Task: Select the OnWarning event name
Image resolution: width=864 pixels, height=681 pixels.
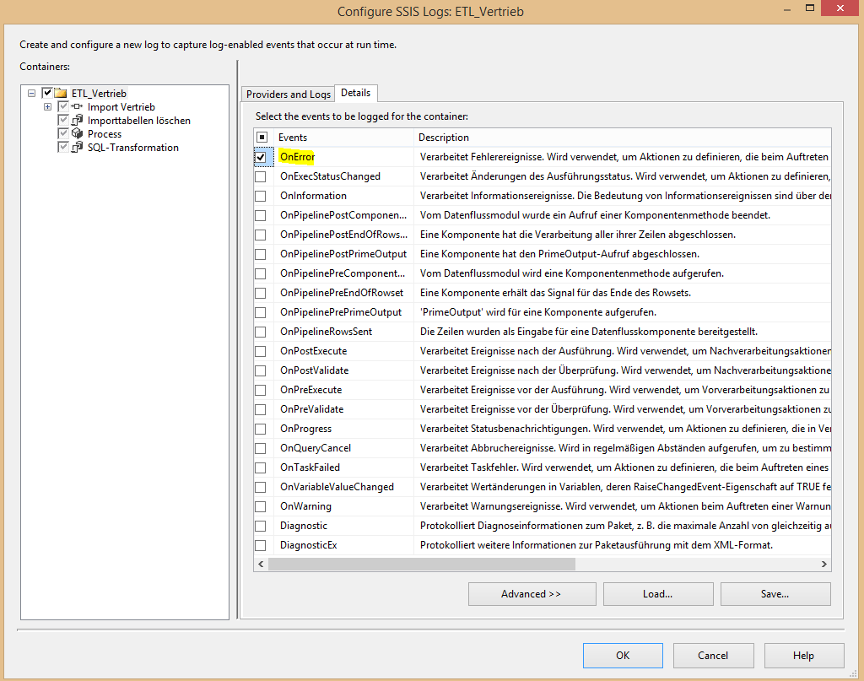Action: pyautogui.click(x=305, y=506)
